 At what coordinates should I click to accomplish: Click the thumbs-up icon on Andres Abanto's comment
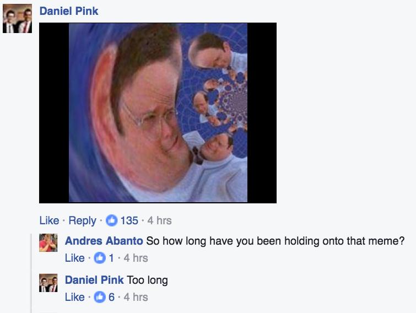pos(100,258)
